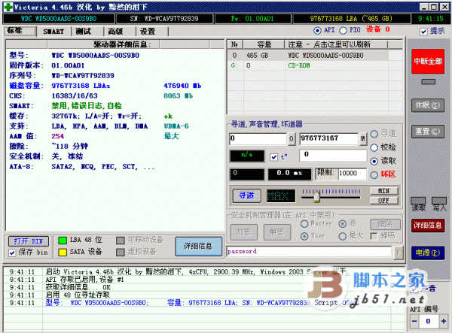Click the 976773168 LBAs capacity value
Screen dimensions: 452x333
click(81, 86)
